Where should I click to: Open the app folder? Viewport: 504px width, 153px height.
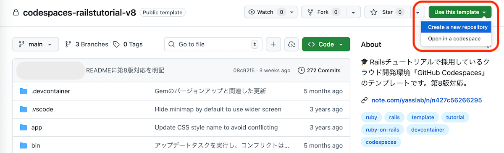point(37,127)
